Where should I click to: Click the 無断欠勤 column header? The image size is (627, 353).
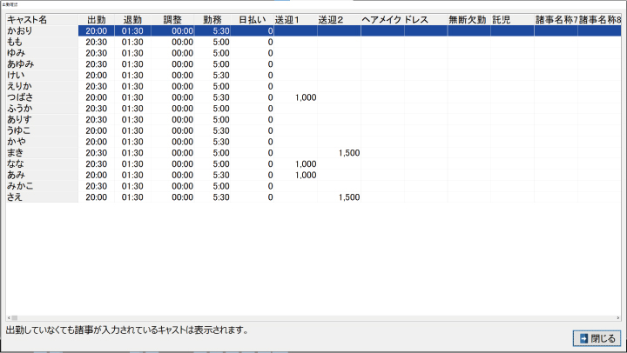tap(468, 19)
